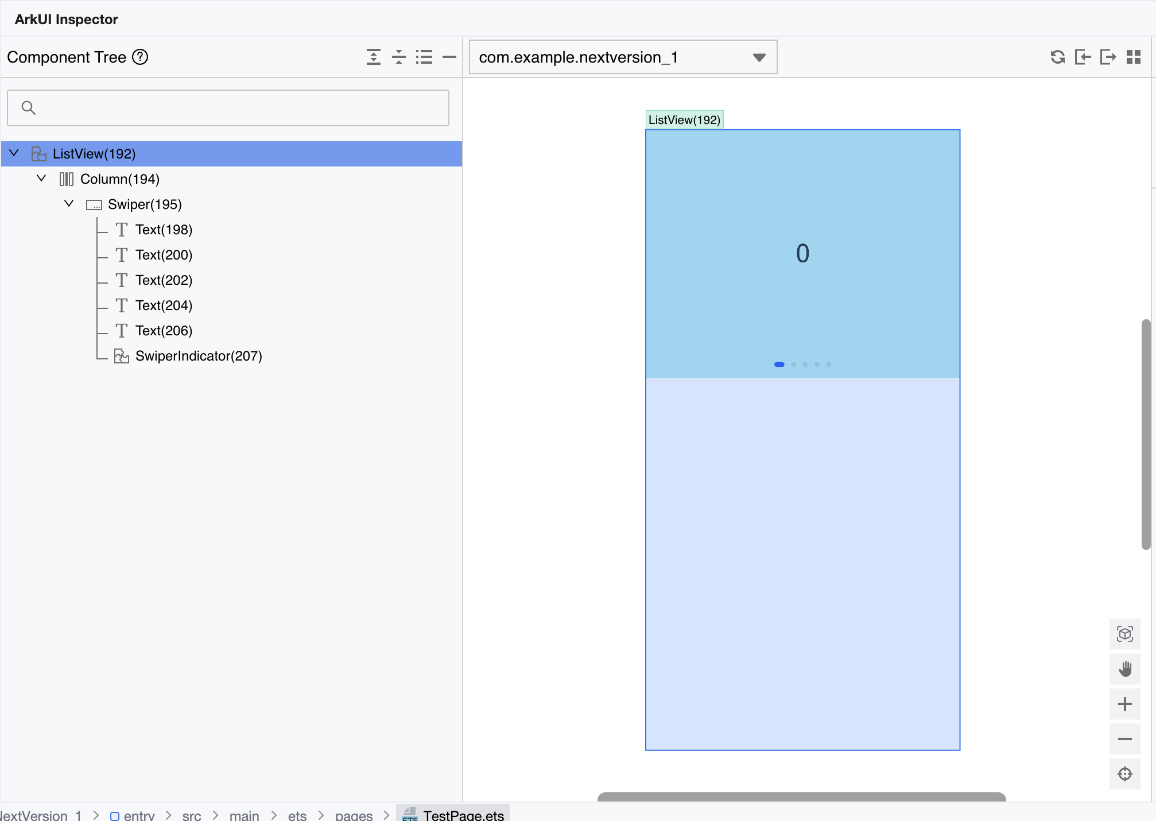This screenshot has width=1156, height=821.
Task: Click the grid layout icon
Action: 1134,57
